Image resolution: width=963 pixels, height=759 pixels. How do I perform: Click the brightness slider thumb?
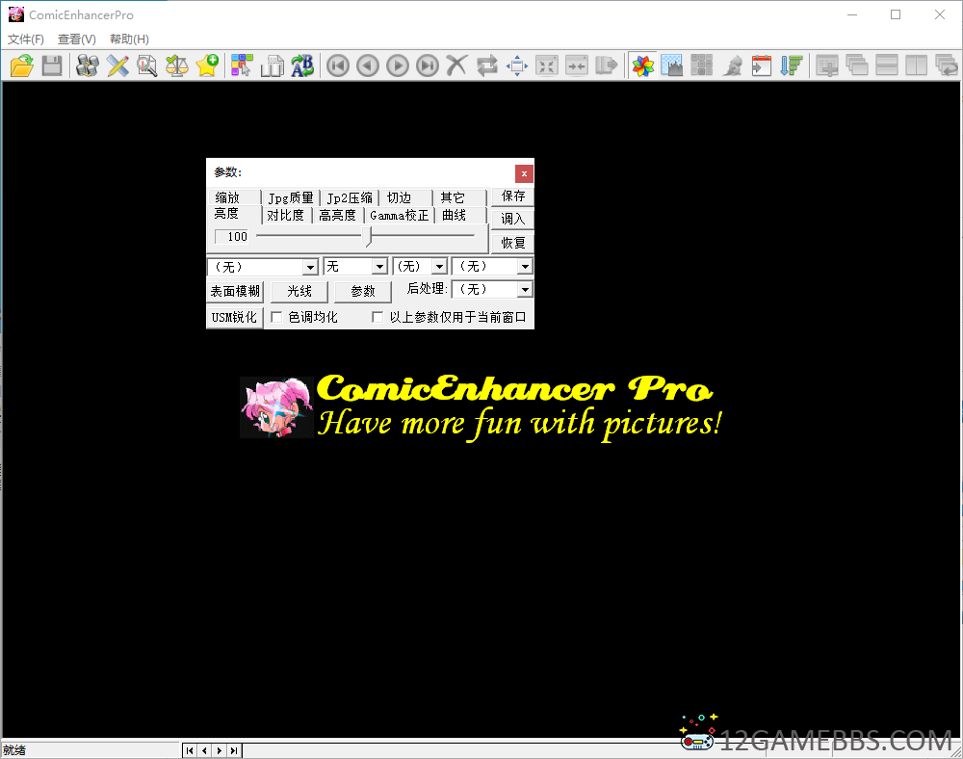tap(367, 236)
